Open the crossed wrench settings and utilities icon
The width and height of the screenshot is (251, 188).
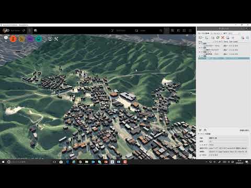[56, 39]
